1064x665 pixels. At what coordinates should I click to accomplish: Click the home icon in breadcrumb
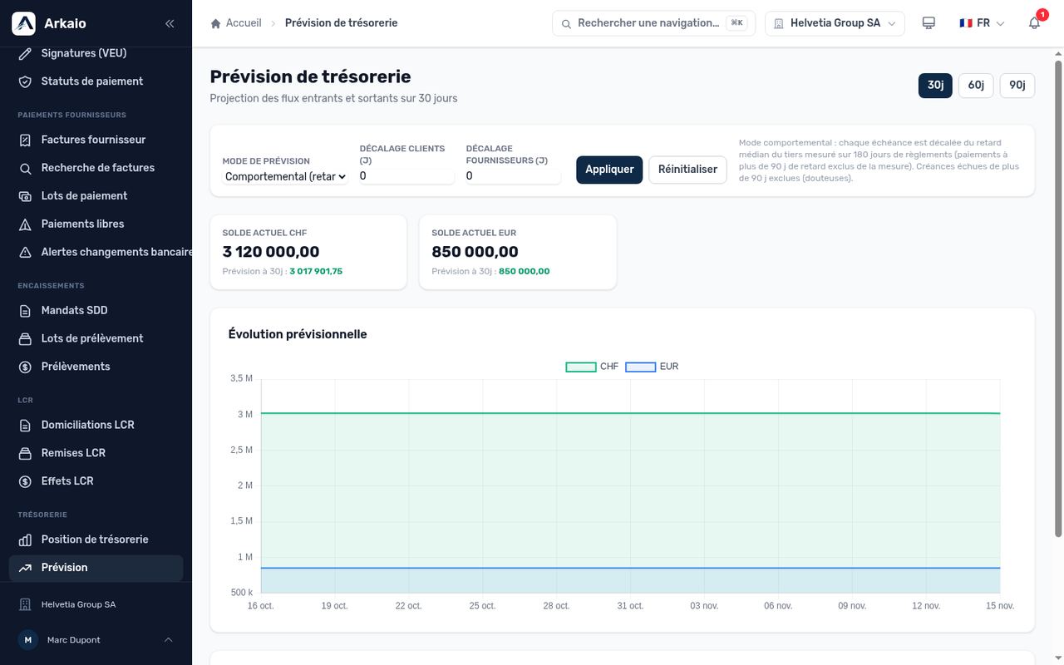click(x=216, y=23)
